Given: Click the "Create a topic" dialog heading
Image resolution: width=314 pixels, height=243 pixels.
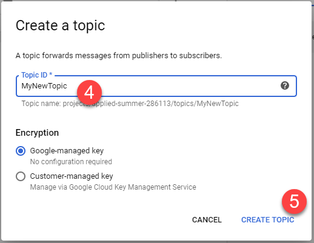Looking at the screenshot, I should point(60,25).
